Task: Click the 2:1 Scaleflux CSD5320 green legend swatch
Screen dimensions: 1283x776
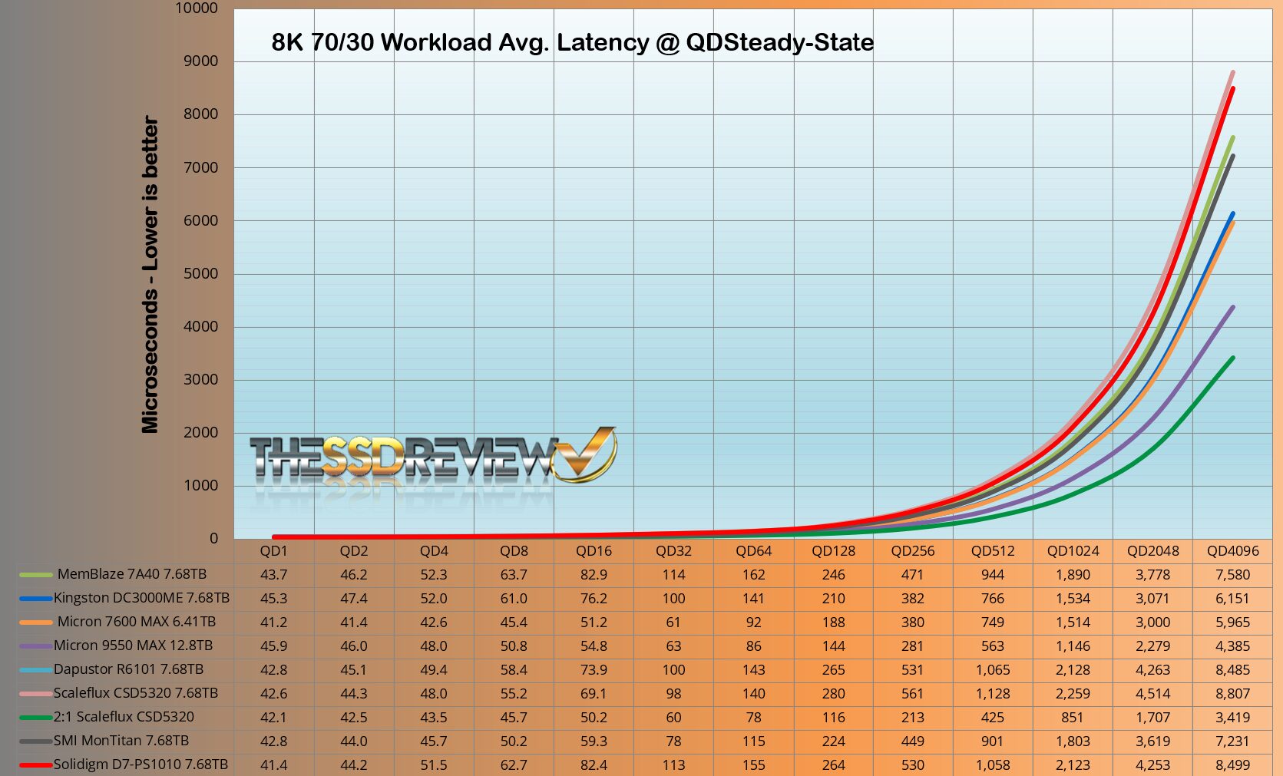Action: click(36, 717)
